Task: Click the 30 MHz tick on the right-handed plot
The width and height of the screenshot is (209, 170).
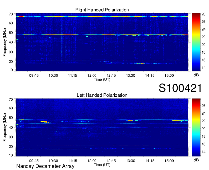Action: [11, 52]
